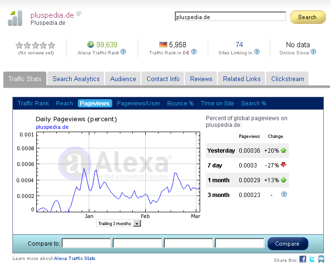Open the Related Links tab
Viewport: 331px width, 270px height.
(x=242, y=79)
